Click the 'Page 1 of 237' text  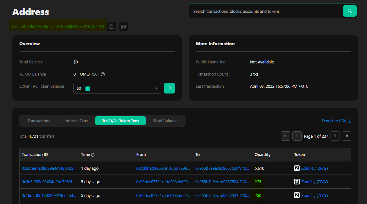(316, 136)
